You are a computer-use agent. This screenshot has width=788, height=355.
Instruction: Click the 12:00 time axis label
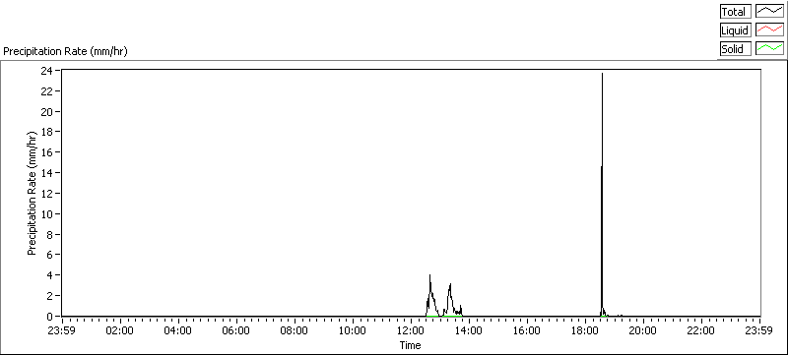pos(411,331)
